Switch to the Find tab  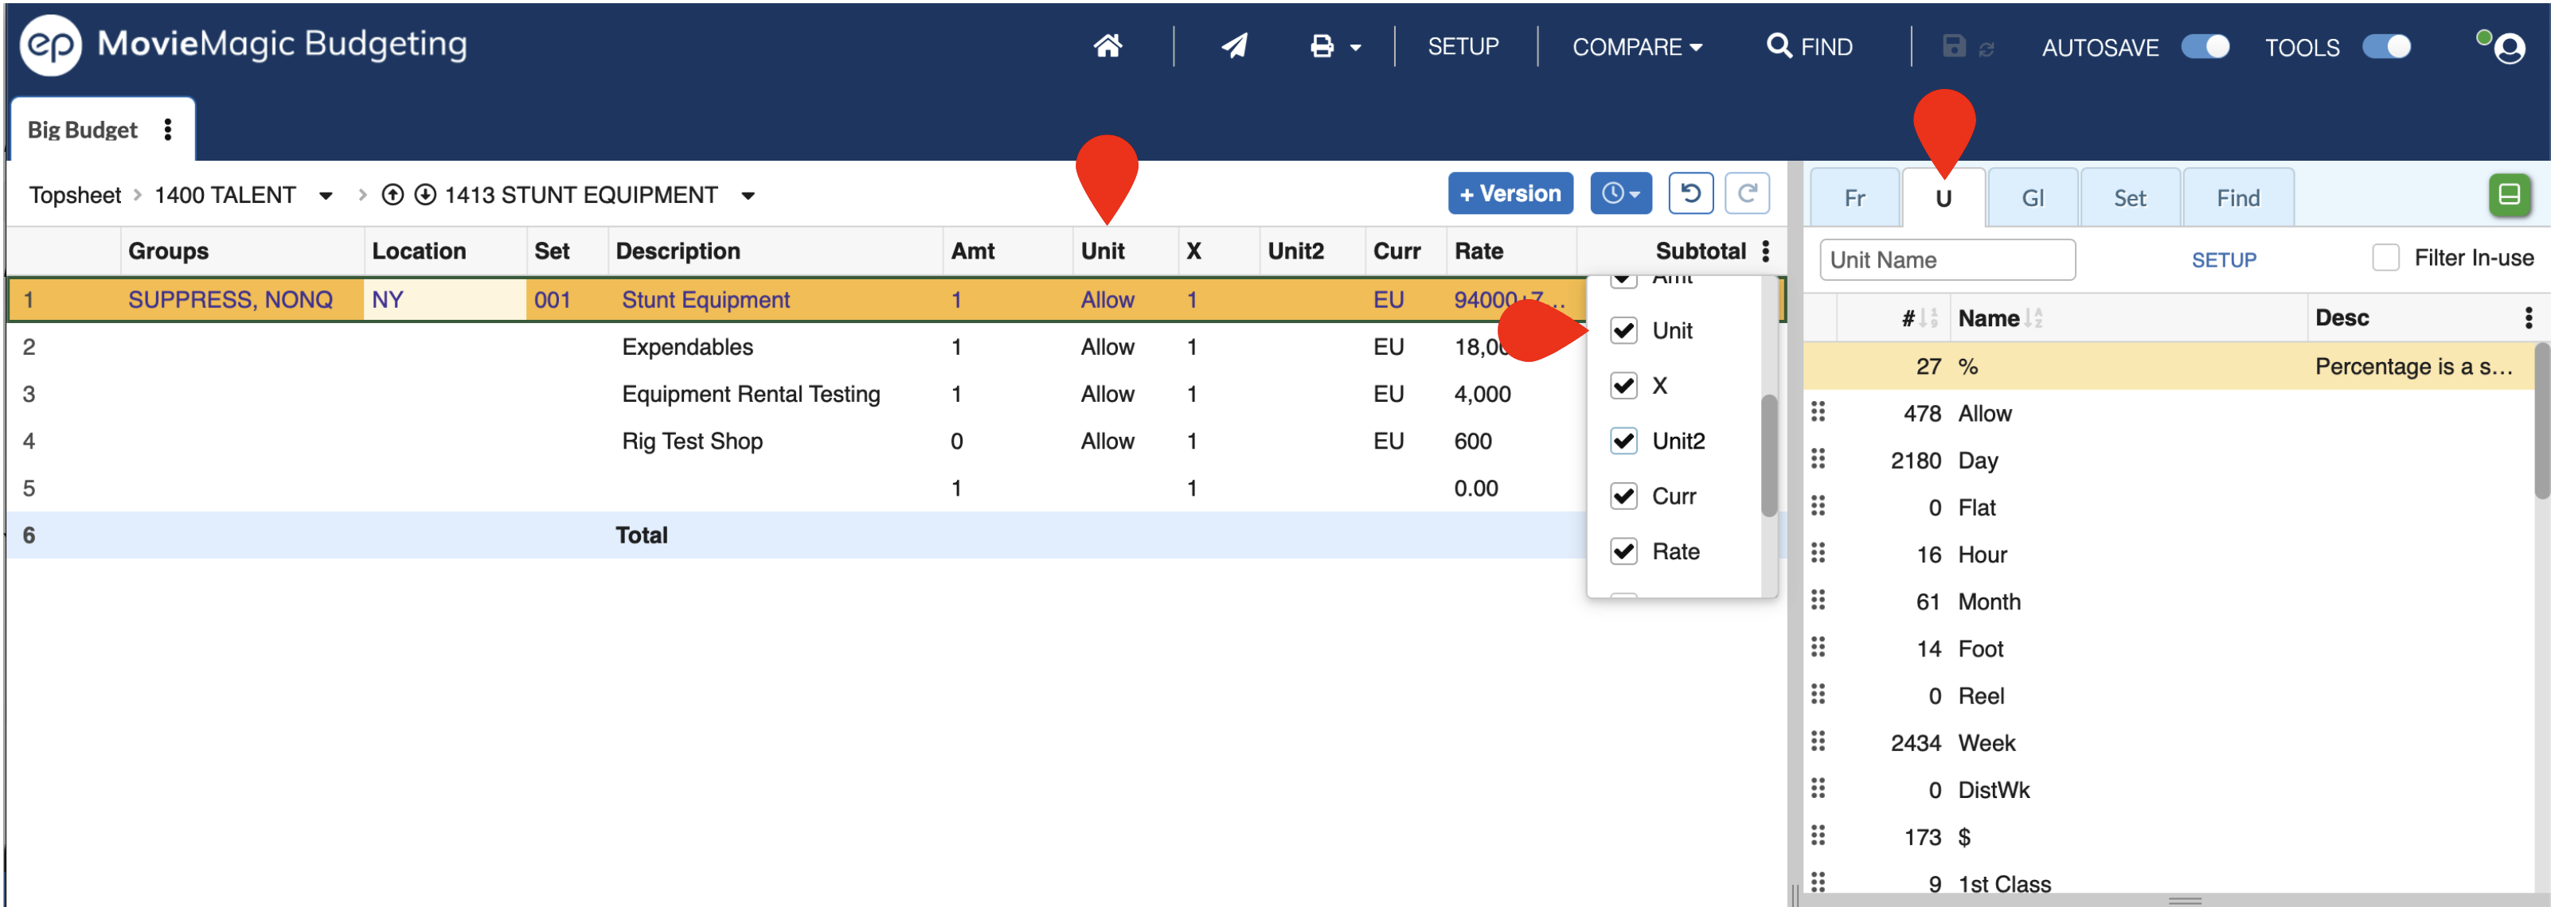click(2237, 198)
